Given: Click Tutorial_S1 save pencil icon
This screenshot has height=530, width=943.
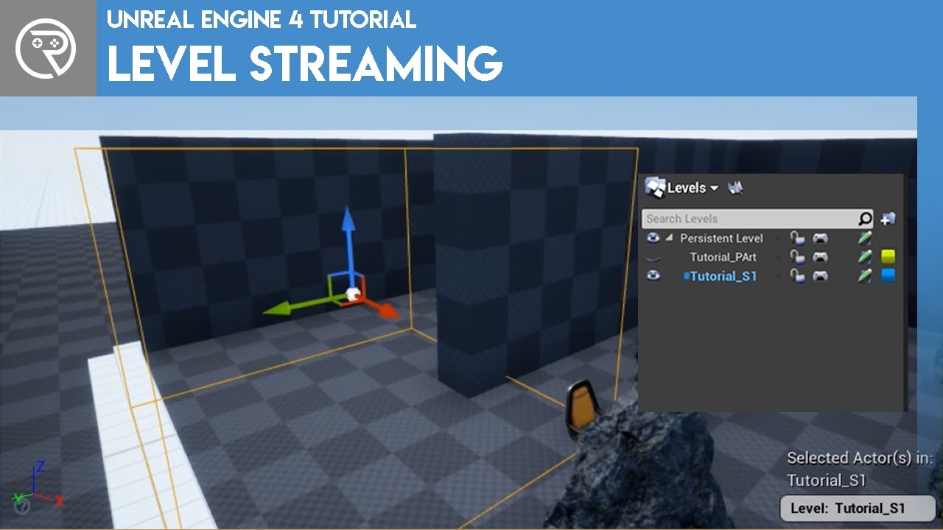Looking at the screenshot, I should [865, 276].
